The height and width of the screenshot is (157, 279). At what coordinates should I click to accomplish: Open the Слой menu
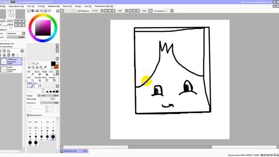(x=41, y=6)
